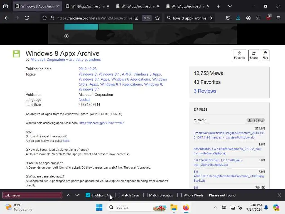Switch to second Win8AppxArchive directory tab

[x=87, y=6]
